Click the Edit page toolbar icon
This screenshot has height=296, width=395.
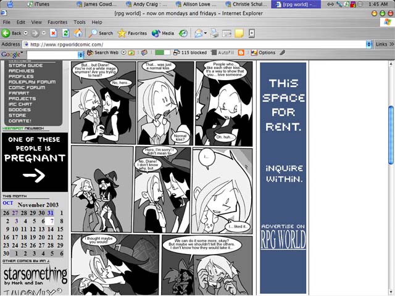point(227,33)
